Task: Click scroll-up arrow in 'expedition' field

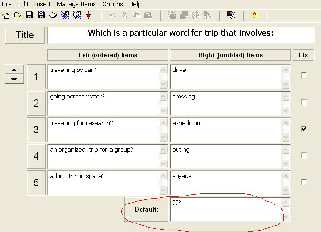Action: point(285,123)
